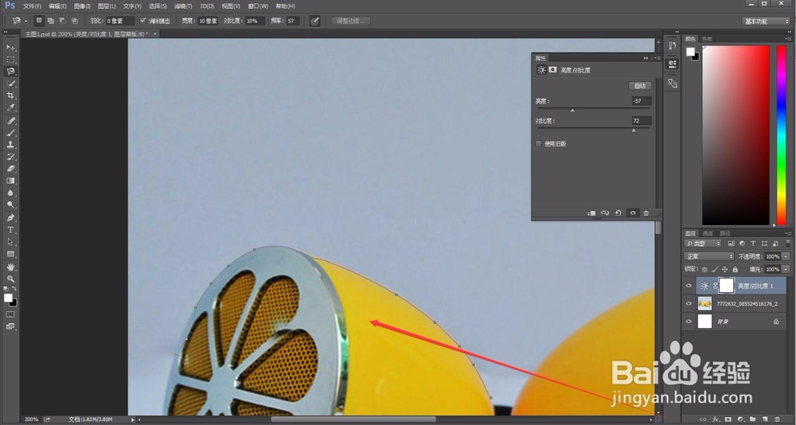Open the 图像(I) menu
The height and width of the screenshot is (425, 796).
82,6
